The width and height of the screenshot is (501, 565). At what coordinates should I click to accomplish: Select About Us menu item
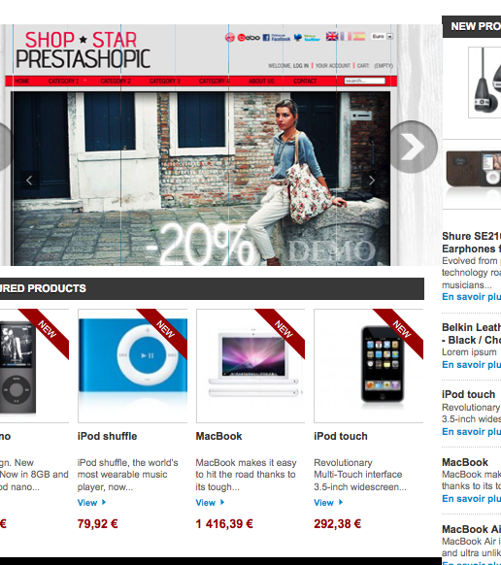pyautogui.click(x=262, y=82)
